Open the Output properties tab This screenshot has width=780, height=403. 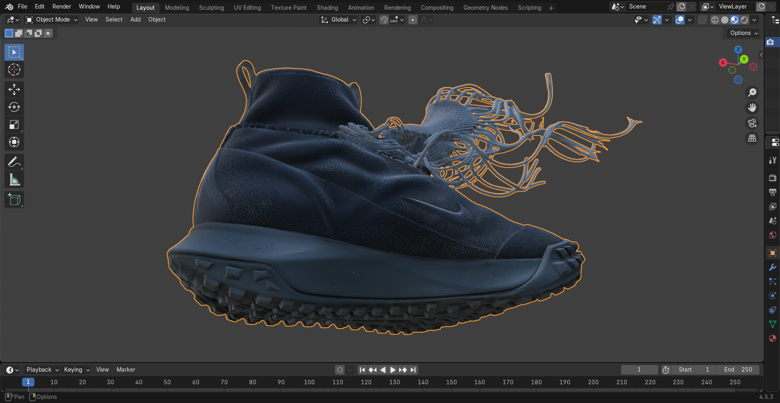[x=773, y=192]
